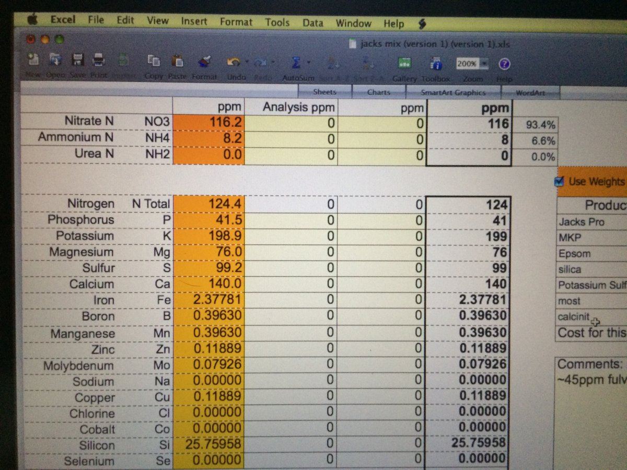The width and height of the screenshot is (627, 470).
Task: Click the Comments text box
Action: pyautogui.click(x=591, y=413)
